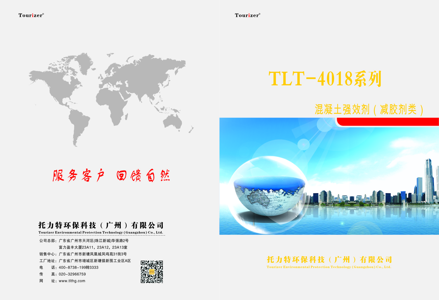Select the yellow TLT-4018系列 title

coord(325,79)
